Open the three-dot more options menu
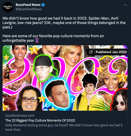This screenshot has height=136, width=131. coord(125,5)
